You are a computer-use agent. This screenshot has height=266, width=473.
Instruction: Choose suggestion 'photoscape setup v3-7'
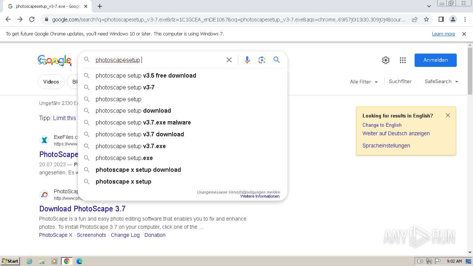(x=183, y=87)
